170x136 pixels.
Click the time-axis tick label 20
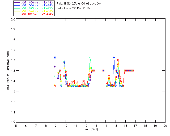coord(165,126)
